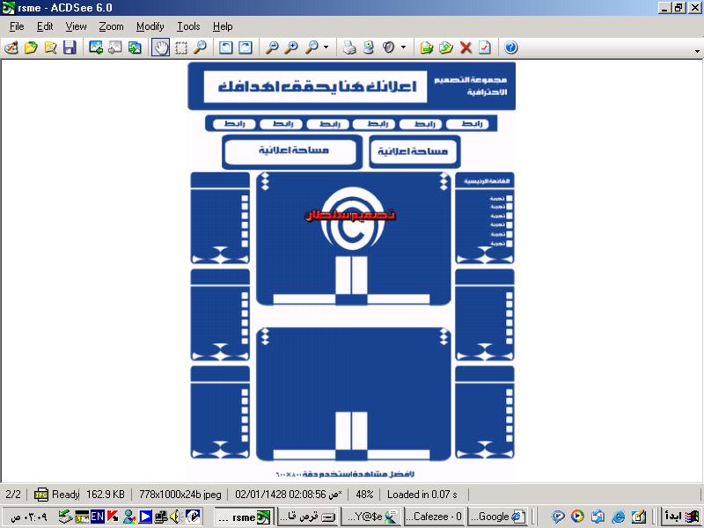Image resolution: width=704 pixels, height=528 pixels.
Task: Select the hand scroll tool
Action: tap(160, 48)
